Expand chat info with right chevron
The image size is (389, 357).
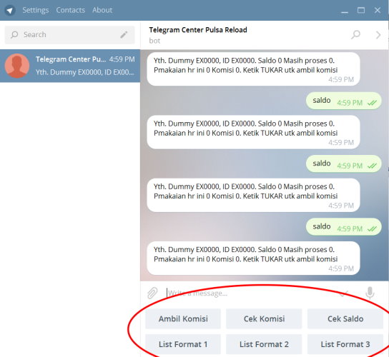(x=378, y=35)
